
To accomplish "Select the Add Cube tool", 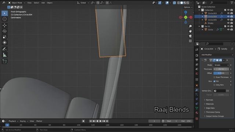I will pyautogui.click(x=4, y=61).
